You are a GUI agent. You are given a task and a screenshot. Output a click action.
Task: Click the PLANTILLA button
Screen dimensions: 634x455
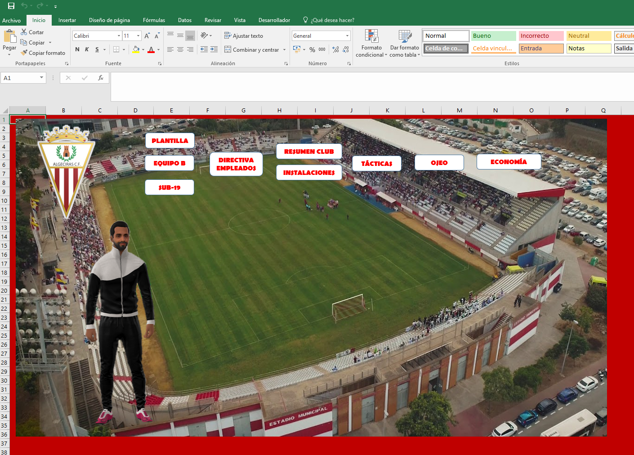(x=170, y=141)
